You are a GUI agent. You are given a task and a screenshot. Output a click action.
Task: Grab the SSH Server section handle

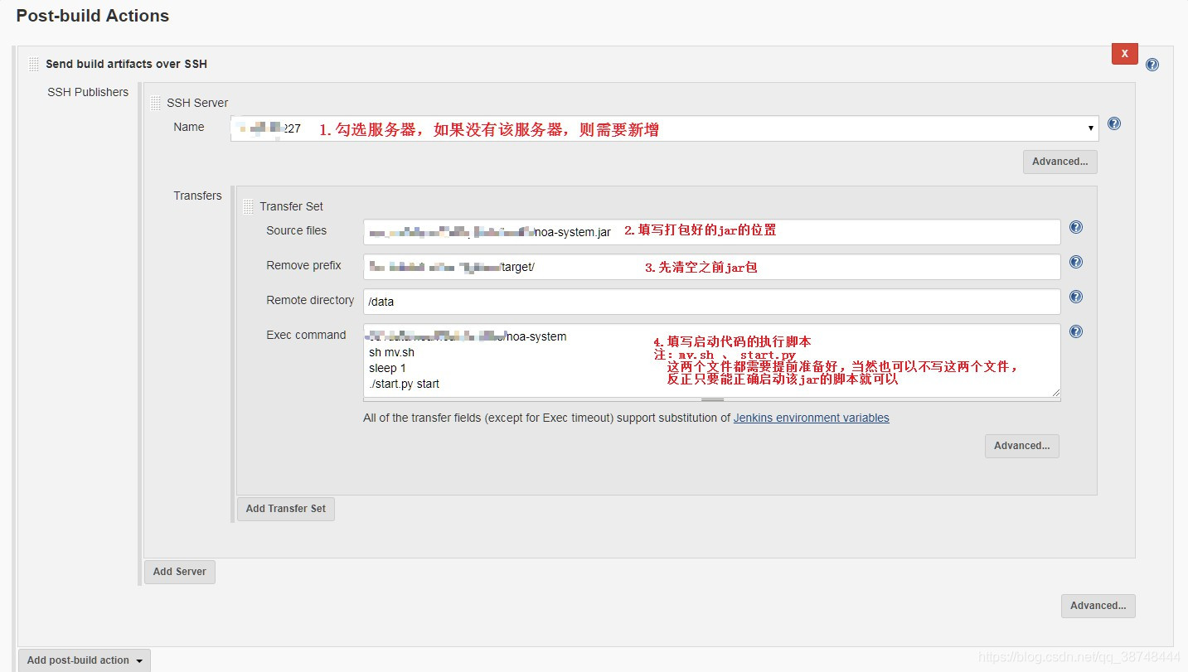[x=156, y=103]
